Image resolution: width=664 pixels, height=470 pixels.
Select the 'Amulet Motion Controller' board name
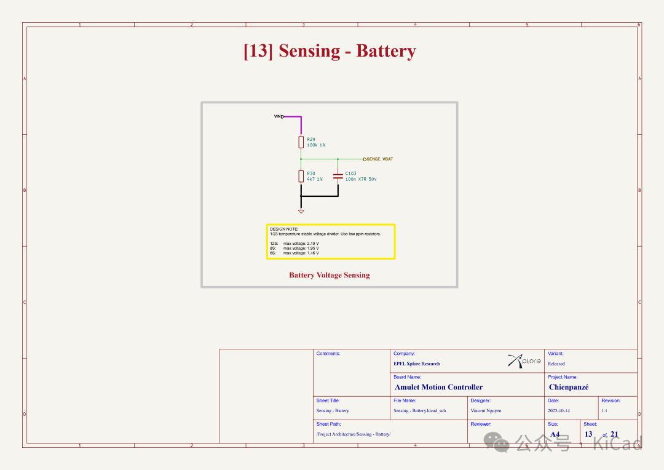tap(438, 387)
